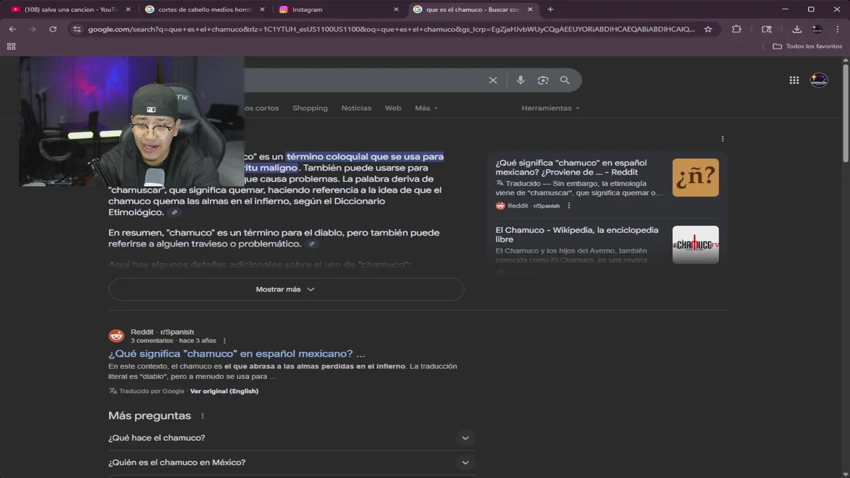The image size is (850, 478).
Task: Open the three dots beside Más preguntas
Action: point(203,416)
